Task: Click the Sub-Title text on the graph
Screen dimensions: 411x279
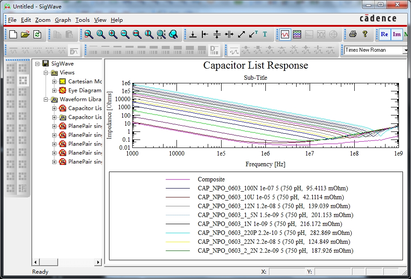Action: (x=256, y=78)
